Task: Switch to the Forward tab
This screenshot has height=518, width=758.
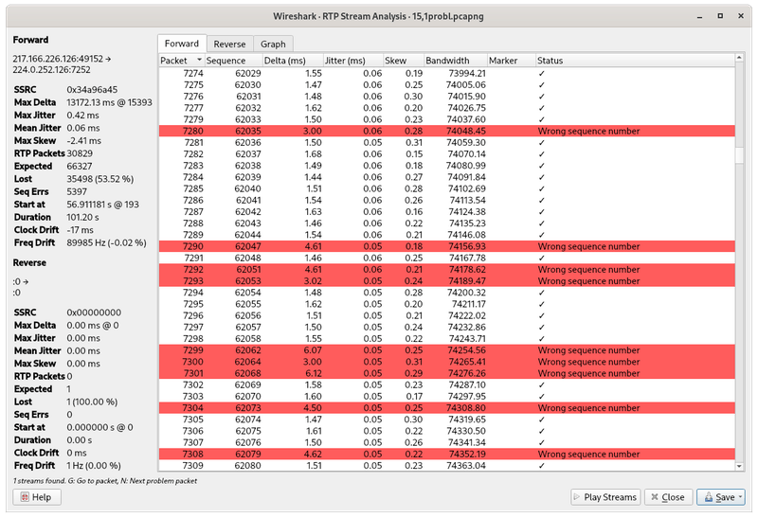Action: (x=182, y=44)
